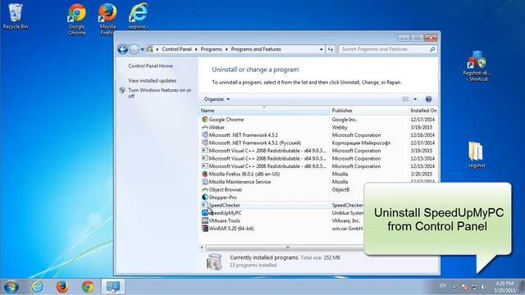
Task: Click the blue Help icon
Action: click(428, 99)
